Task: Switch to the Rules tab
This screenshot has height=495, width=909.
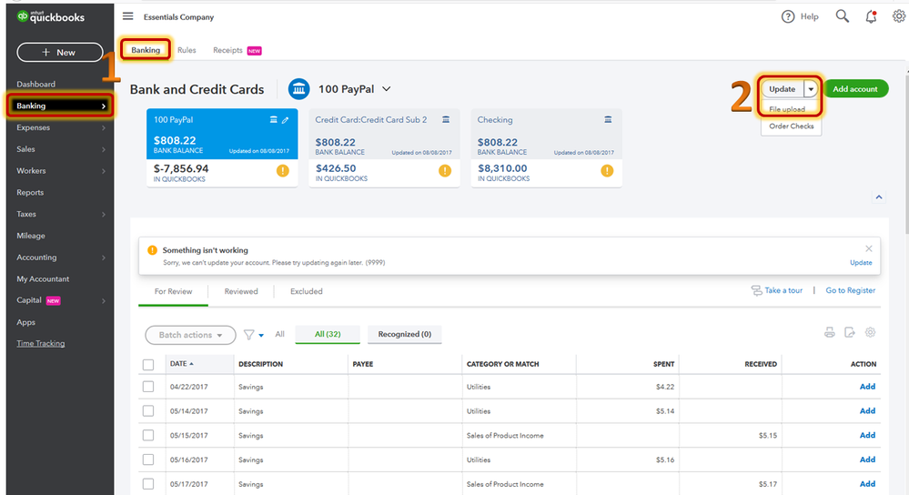Action: pos(187,50)
